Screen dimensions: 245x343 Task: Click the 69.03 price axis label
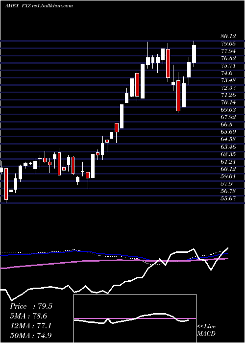[228, 110]
